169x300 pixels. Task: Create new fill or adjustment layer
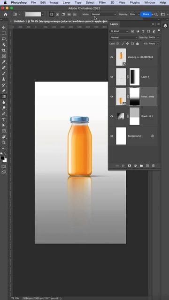pyautogui.click(x=135, y=165)
